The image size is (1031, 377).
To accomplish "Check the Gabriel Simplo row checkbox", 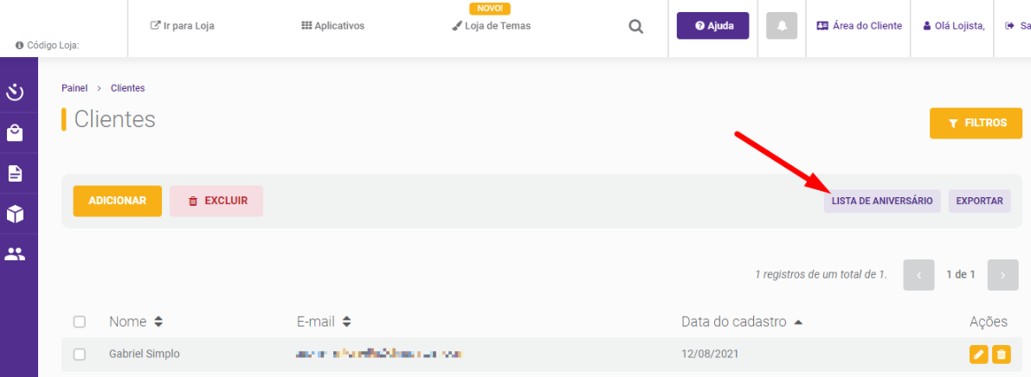I will click(80, 354).
